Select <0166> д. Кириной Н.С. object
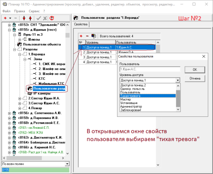 (37, 147)
